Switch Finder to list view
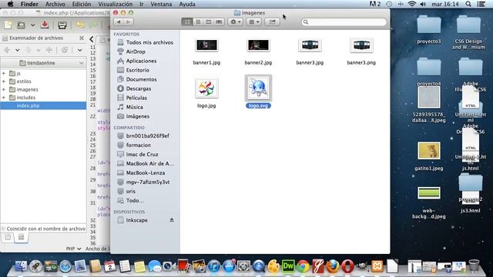The image size is (493, 277). click(x=198, y=22)
